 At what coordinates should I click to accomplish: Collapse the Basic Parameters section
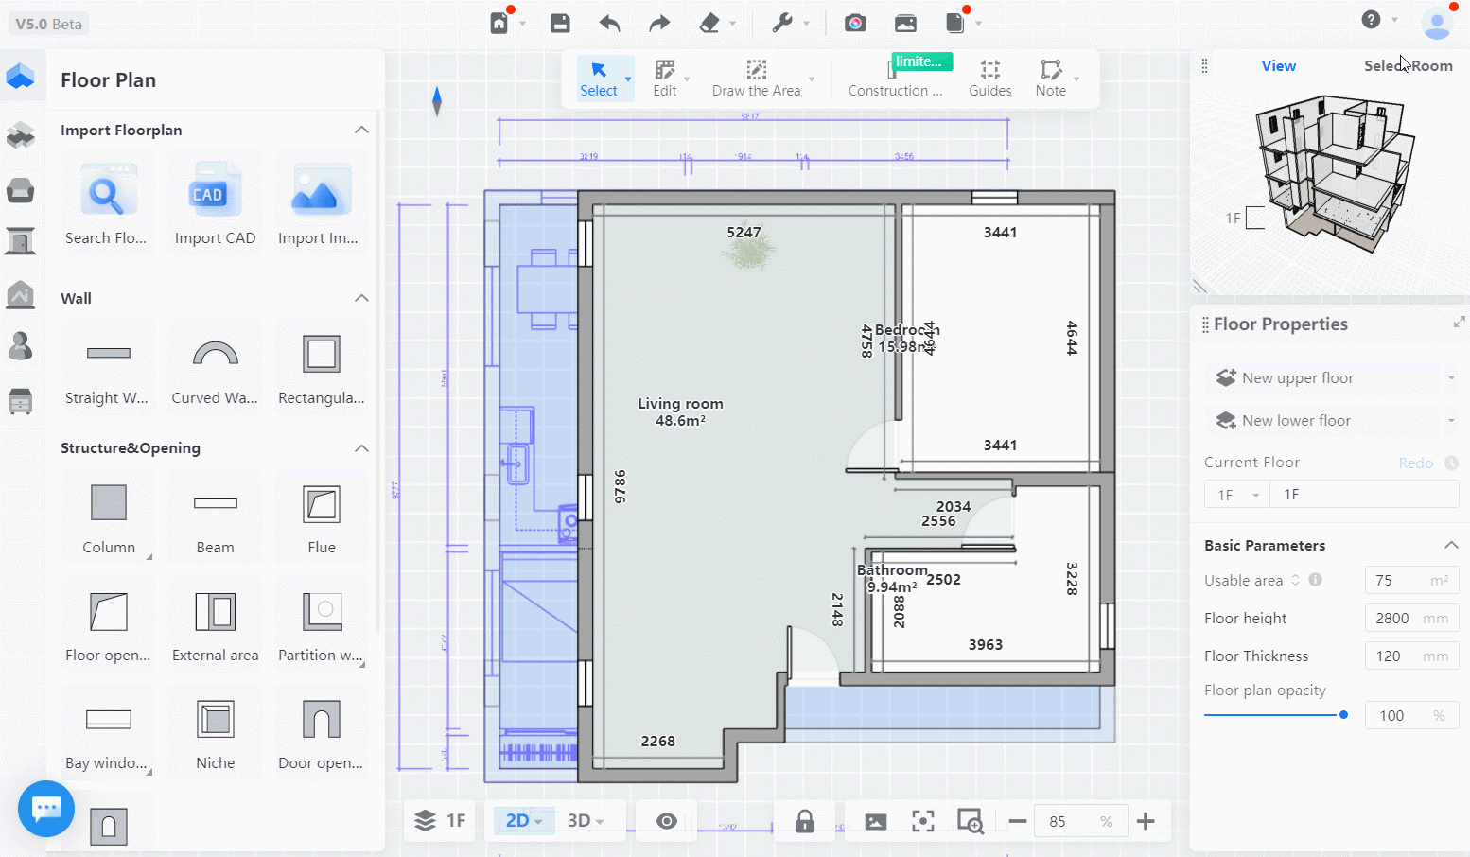pyautogui.click(x=1451, y=545)
